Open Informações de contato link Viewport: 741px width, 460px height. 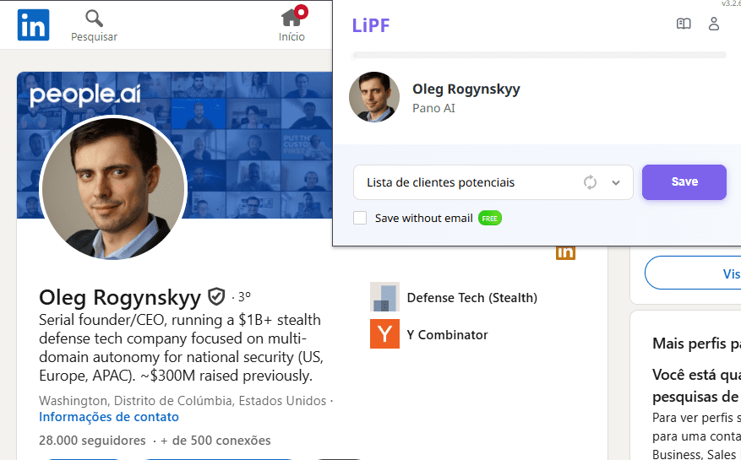click(x=109, y=417)
